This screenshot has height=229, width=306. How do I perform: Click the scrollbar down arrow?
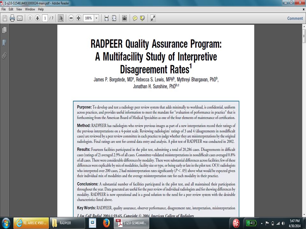(304, 215)
